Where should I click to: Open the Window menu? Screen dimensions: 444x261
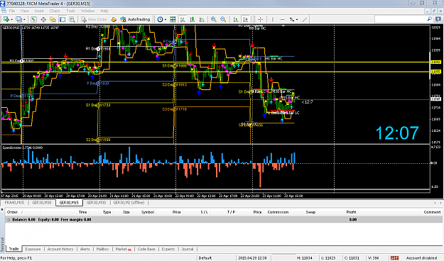pyautogui.click(x=87, y=11)
